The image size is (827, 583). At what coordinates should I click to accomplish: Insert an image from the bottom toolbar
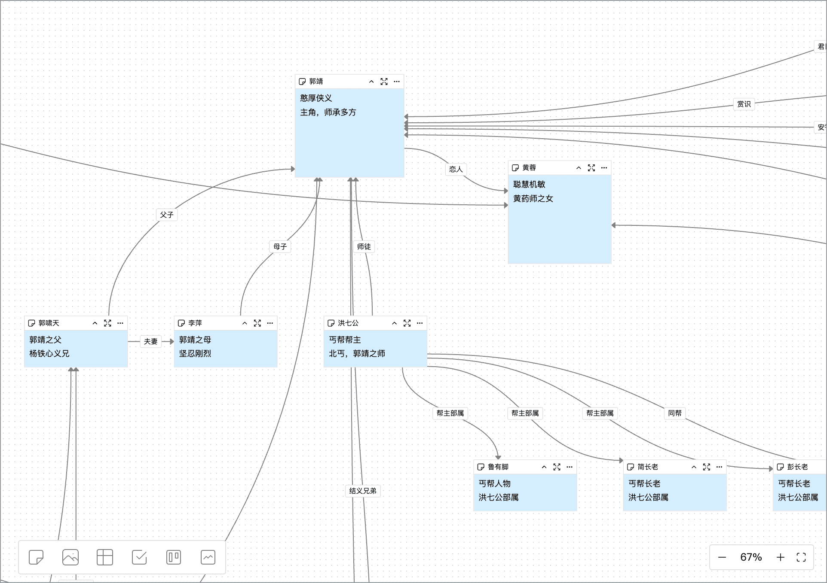70,557
